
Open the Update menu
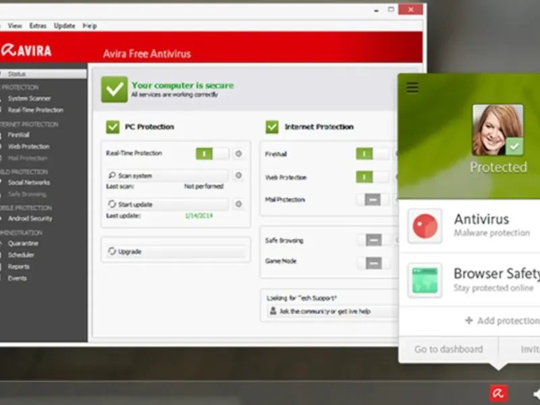tap(64, 26)
